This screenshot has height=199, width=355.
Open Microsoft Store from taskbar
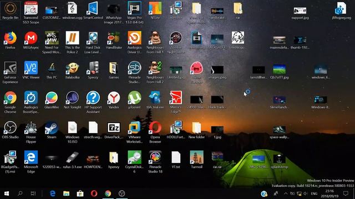tap(80, 193)
